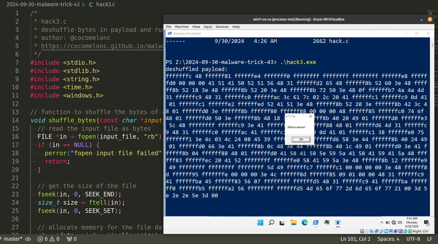The image size is (438, 244).
Task: Close the Meow-meow message box
Action: [x=311, y=116]
